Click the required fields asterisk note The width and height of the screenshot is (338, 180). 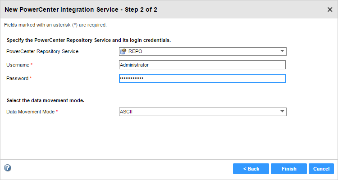(x=55, y=25)
